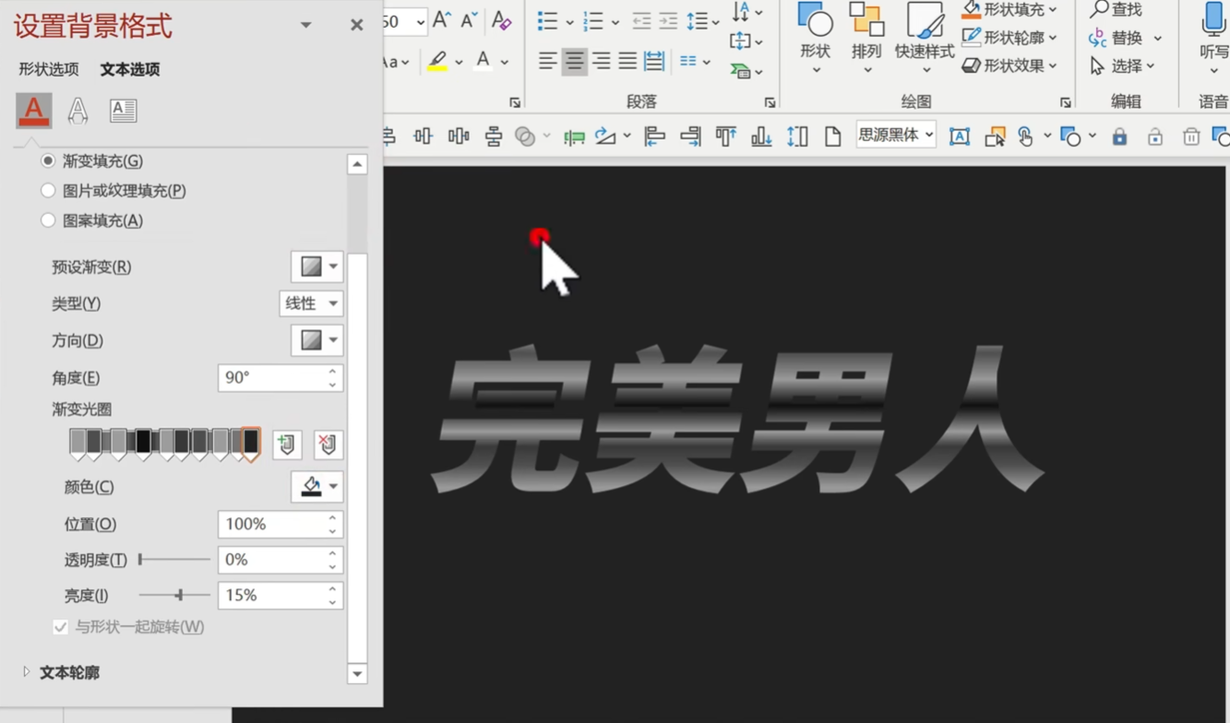Open the Textbox layout icon tab
Image resolution: width=1230 pixels, height=723 pixels.
click(x=123, y=111)
